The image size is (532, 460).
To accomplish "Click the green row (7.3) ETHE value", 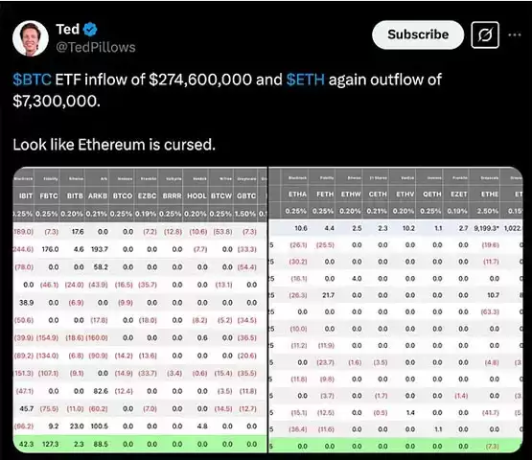I will click(492, 447).
